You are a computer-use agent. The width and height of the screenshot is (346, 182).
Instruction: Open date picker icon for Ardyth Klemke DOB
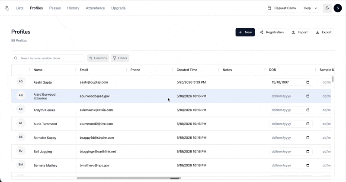coord(308,110)
